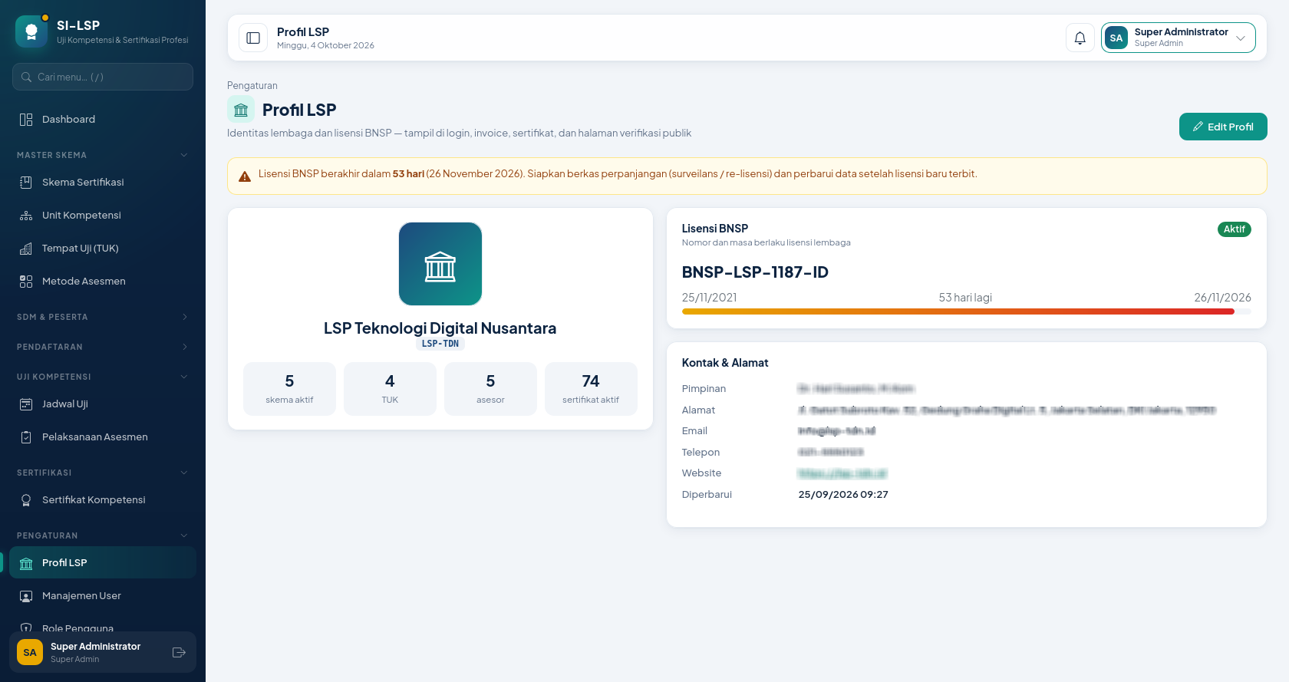The width and height of the screenshot is (1289, 682).
Task: Click the SI-LSP logo icon
Action: [31, 31]
